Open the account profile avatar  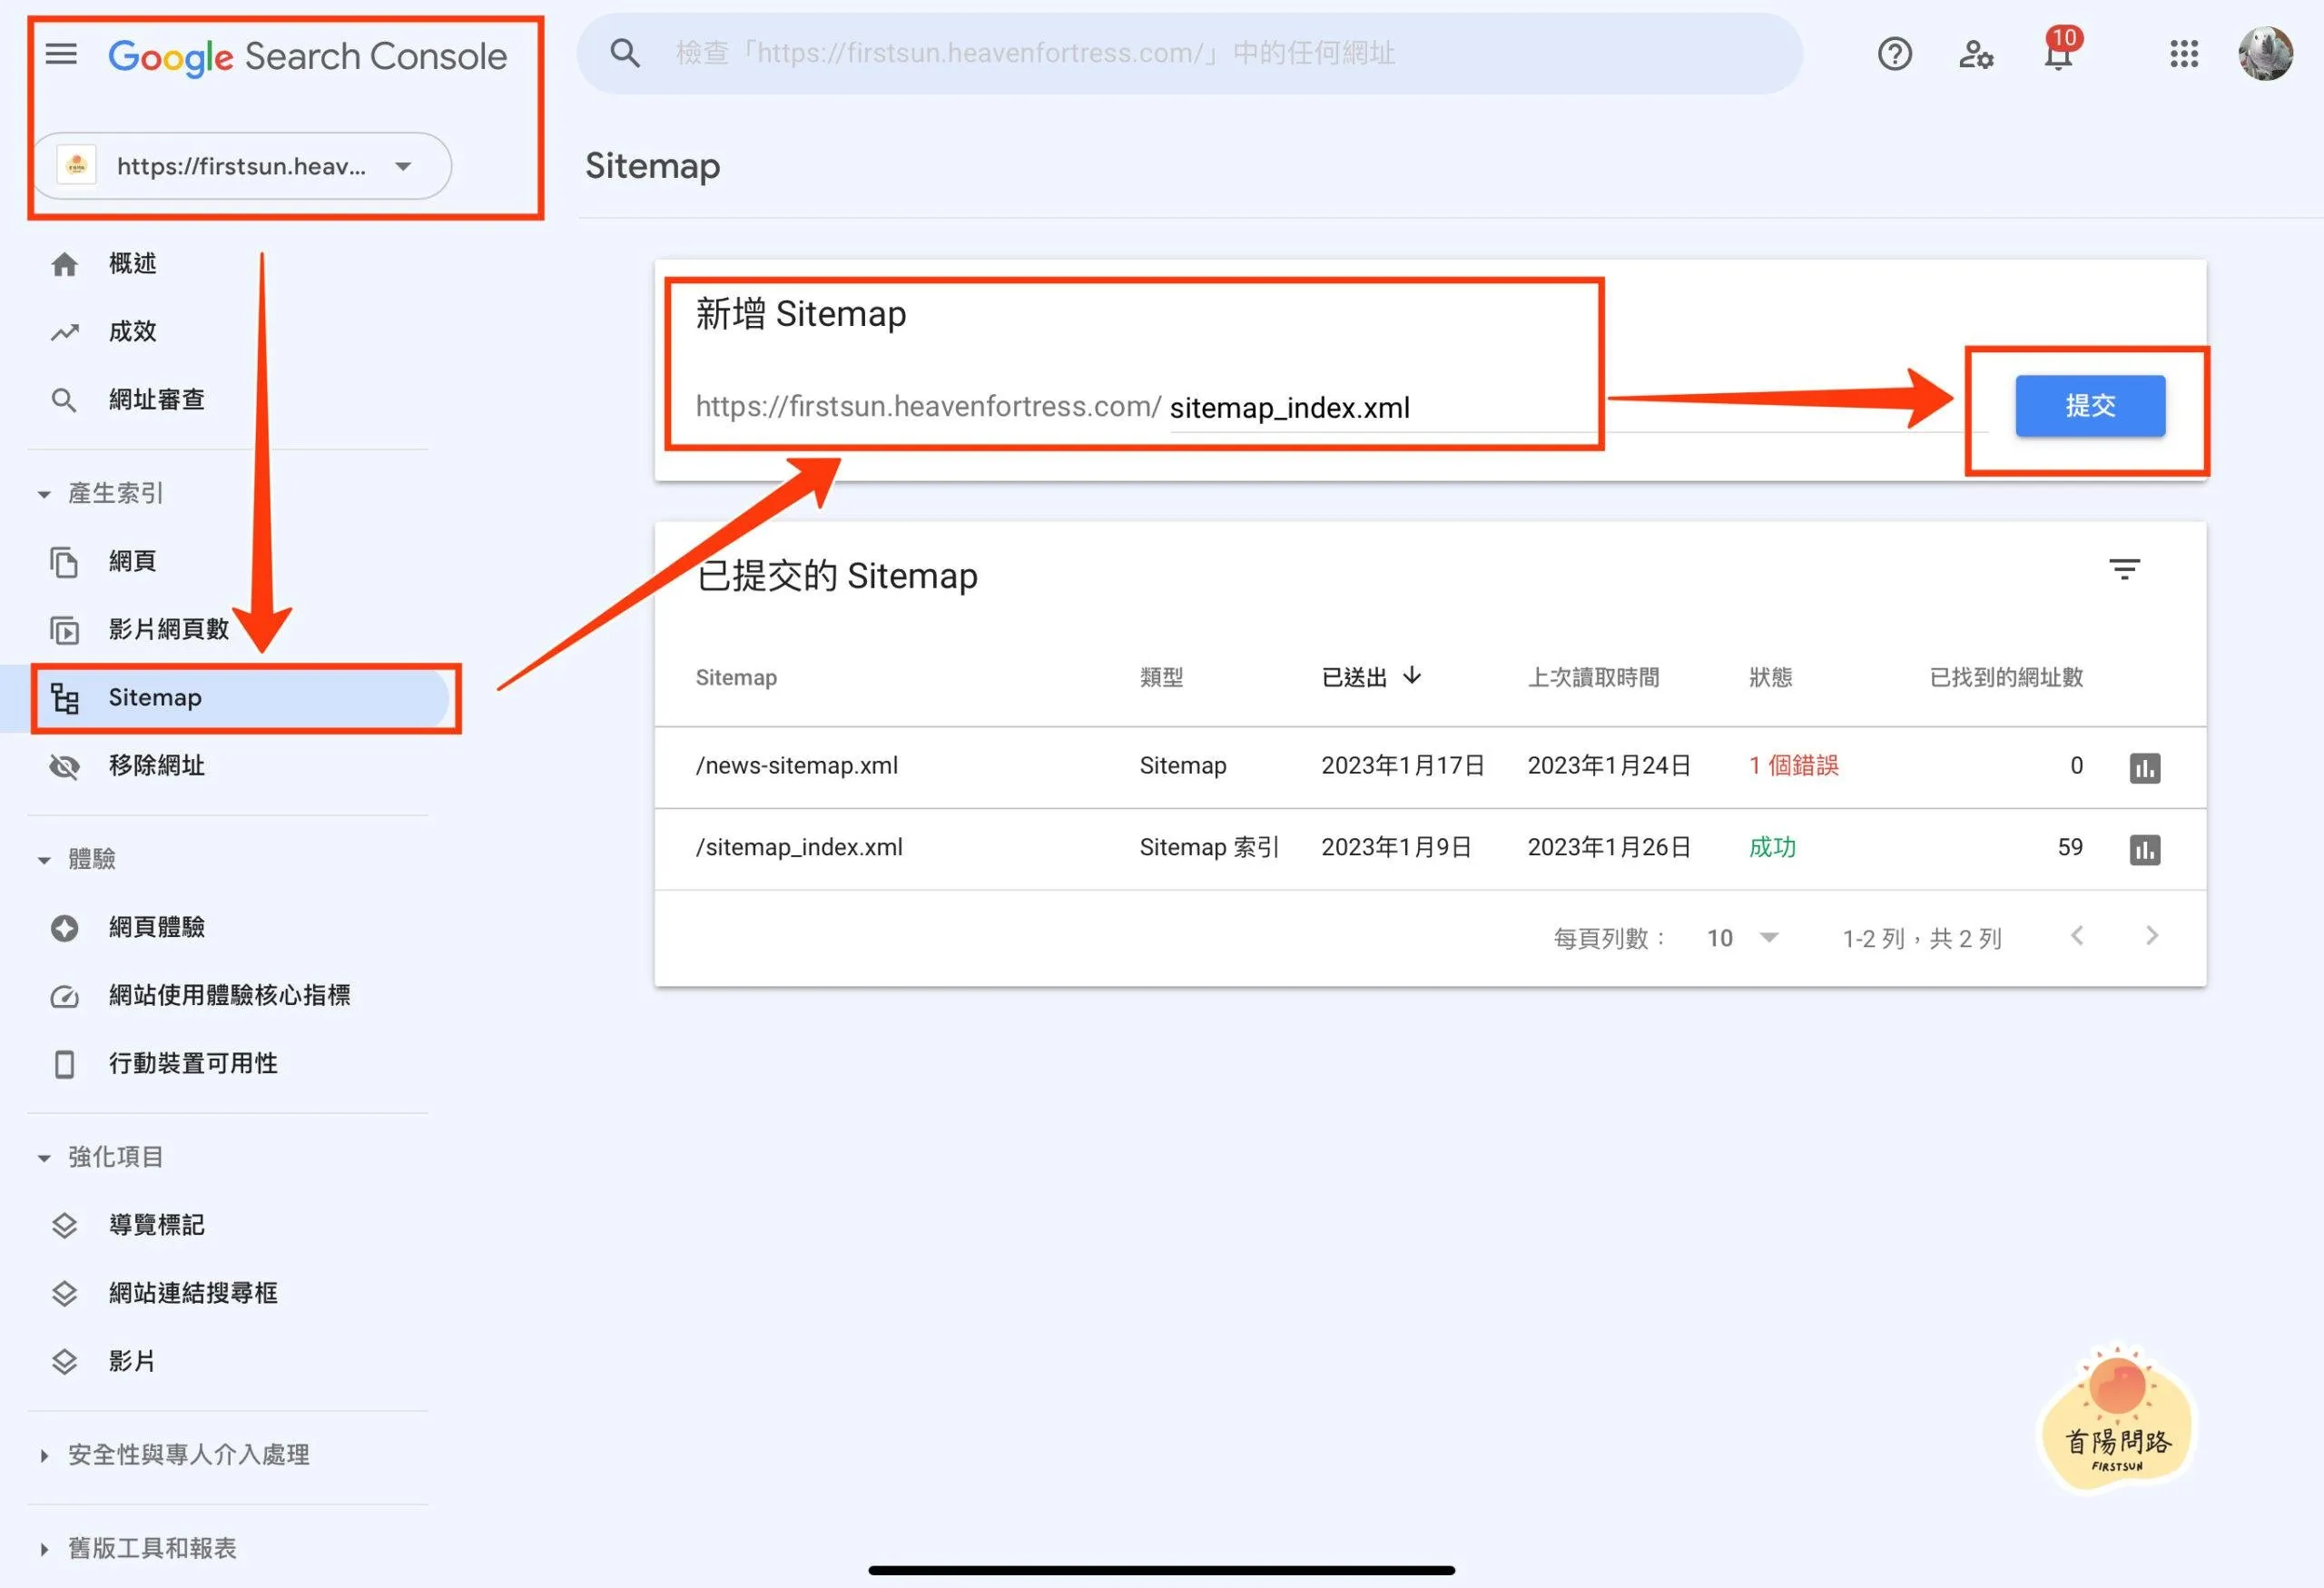click(x=2265, y=54)
